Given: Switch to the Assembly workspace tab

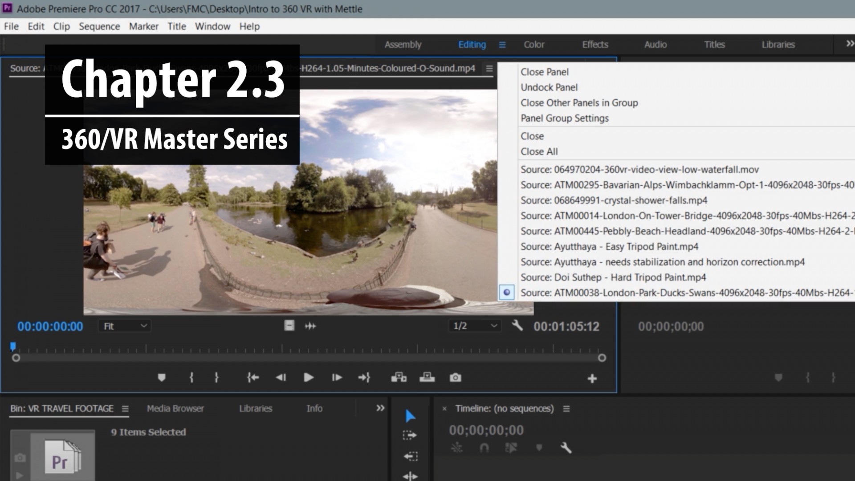Looking at the screenshot, I should coord(403,45).
